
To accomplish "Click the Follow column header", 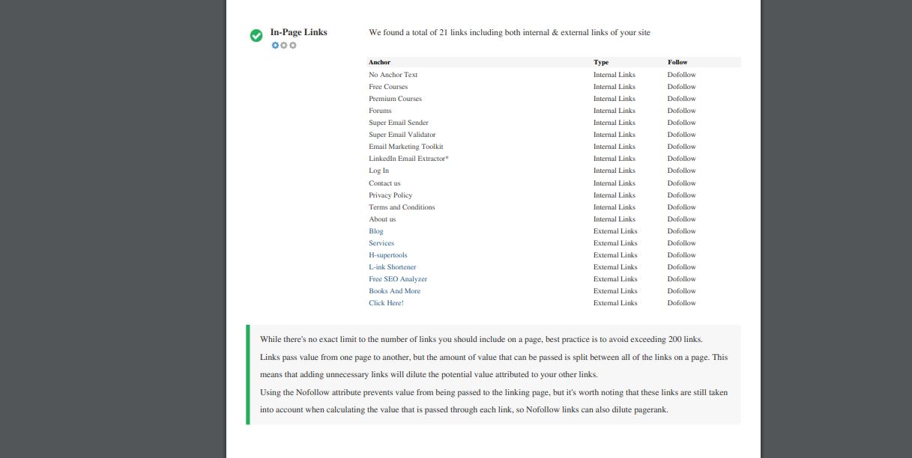I will [677, 62].
